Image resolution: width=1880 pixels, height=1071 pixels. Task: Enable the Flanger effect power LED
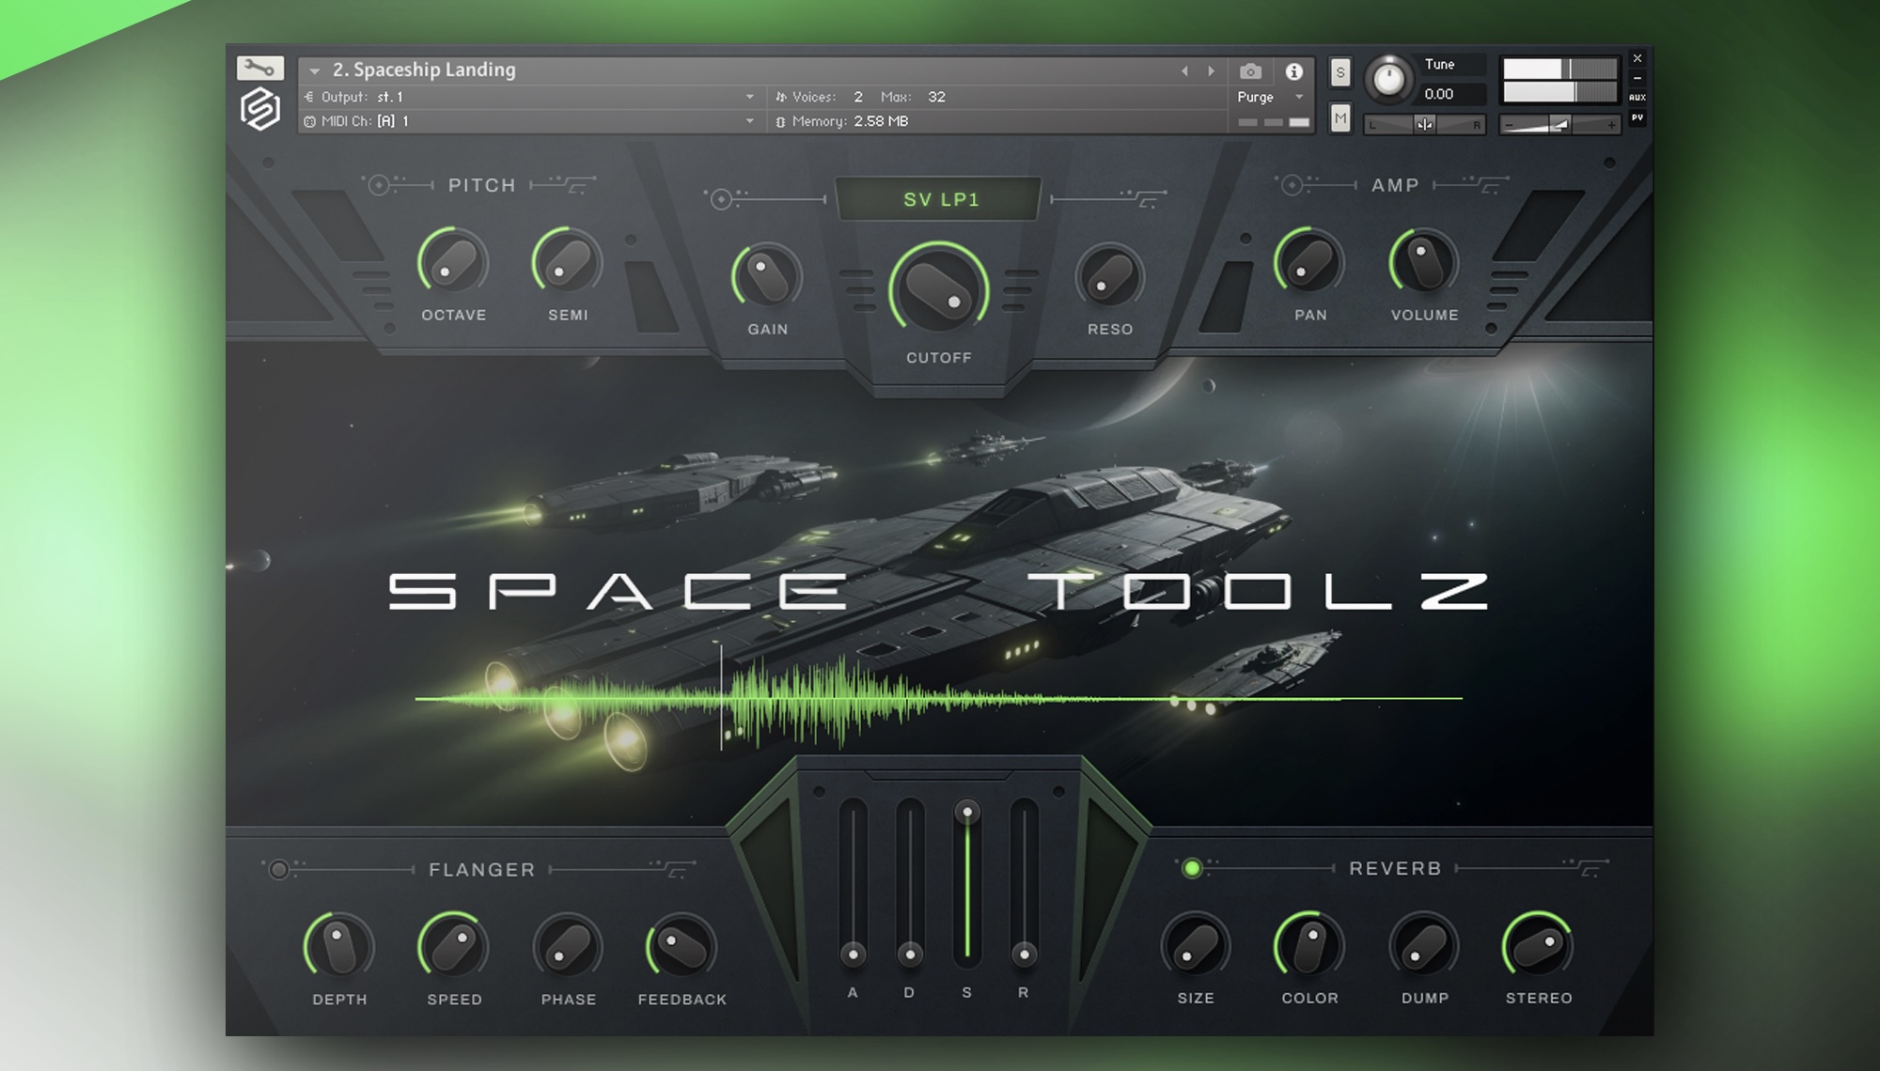(278, 870)
